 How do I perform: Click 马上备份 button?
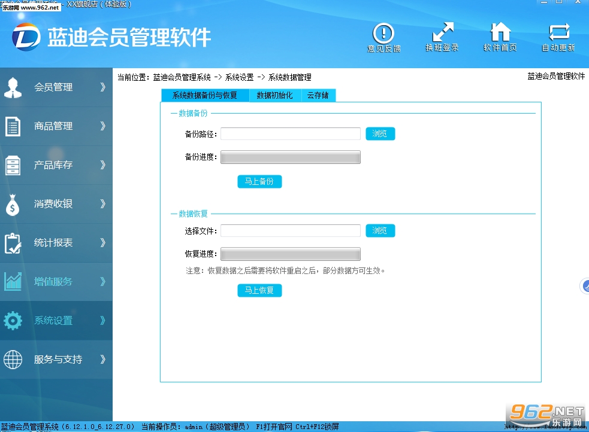(259, 181)
